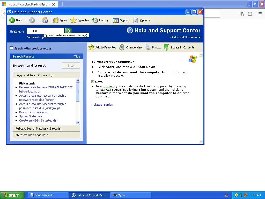This screenshot has height=199, width=265.
Task: Open the Related Topics link
Action: (102, 105)
